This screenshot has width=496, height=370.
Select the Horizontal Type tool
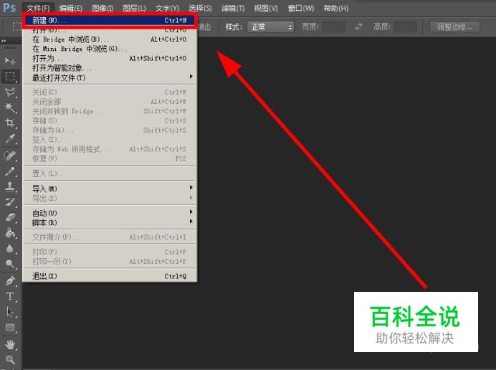10,296
